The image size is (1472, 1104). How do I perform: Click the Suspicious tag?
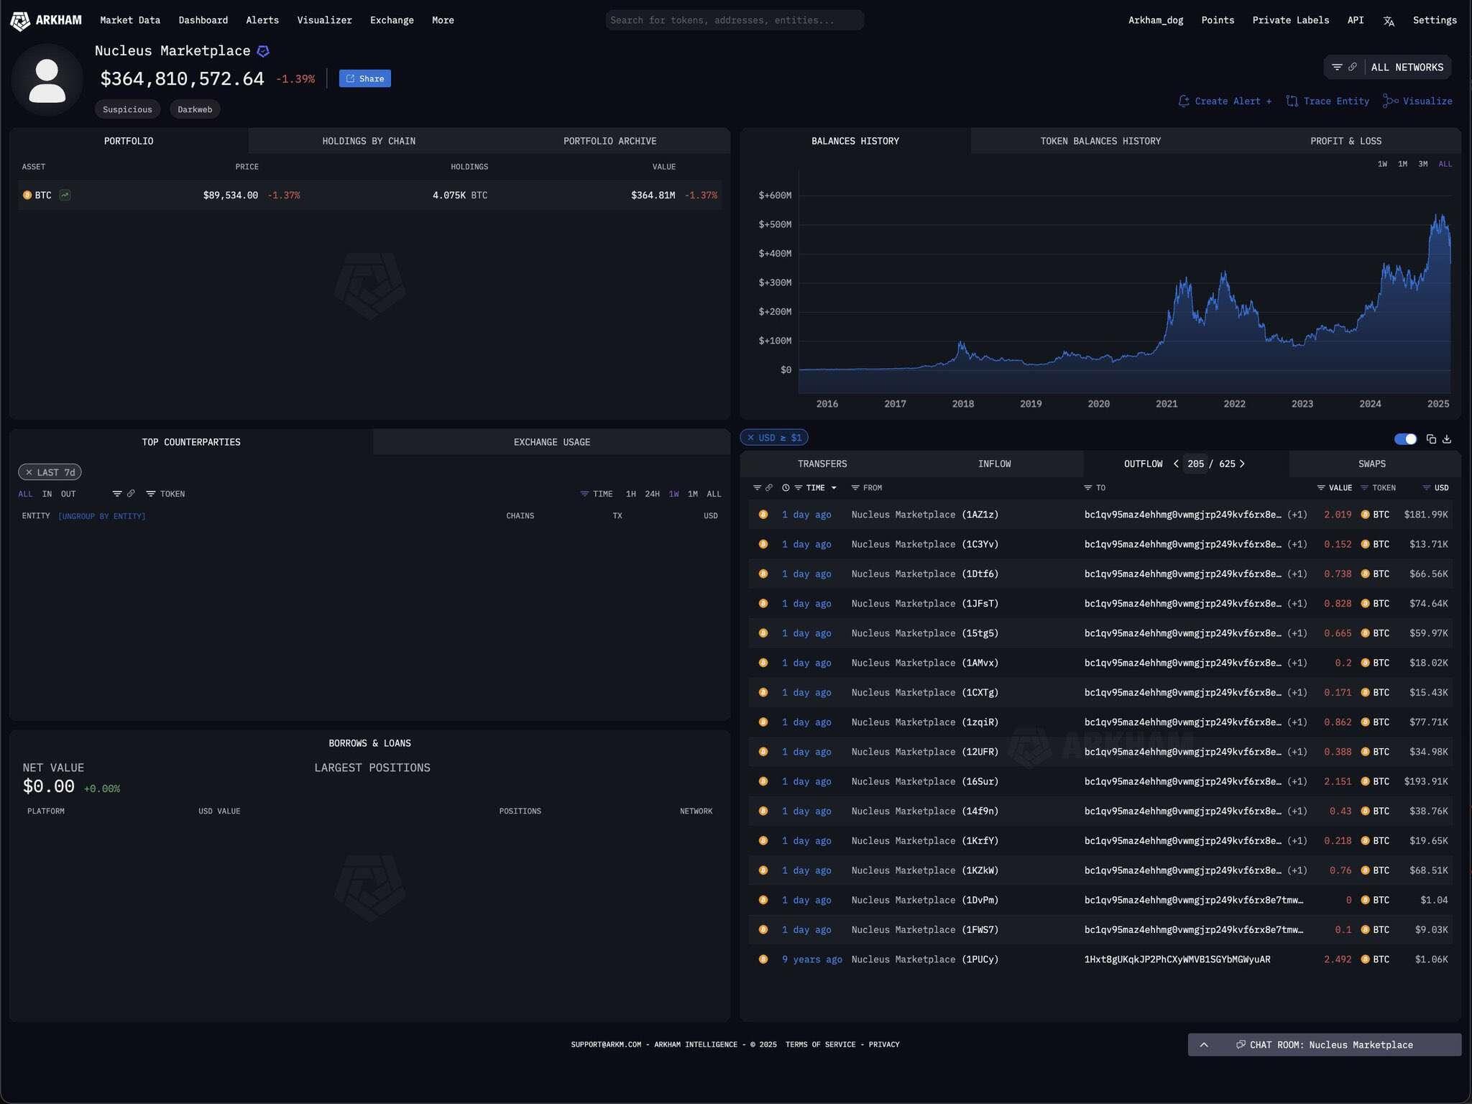(127, 109)
